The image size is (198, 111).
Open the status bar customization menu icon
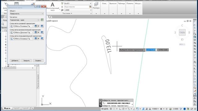pos(196,109)
